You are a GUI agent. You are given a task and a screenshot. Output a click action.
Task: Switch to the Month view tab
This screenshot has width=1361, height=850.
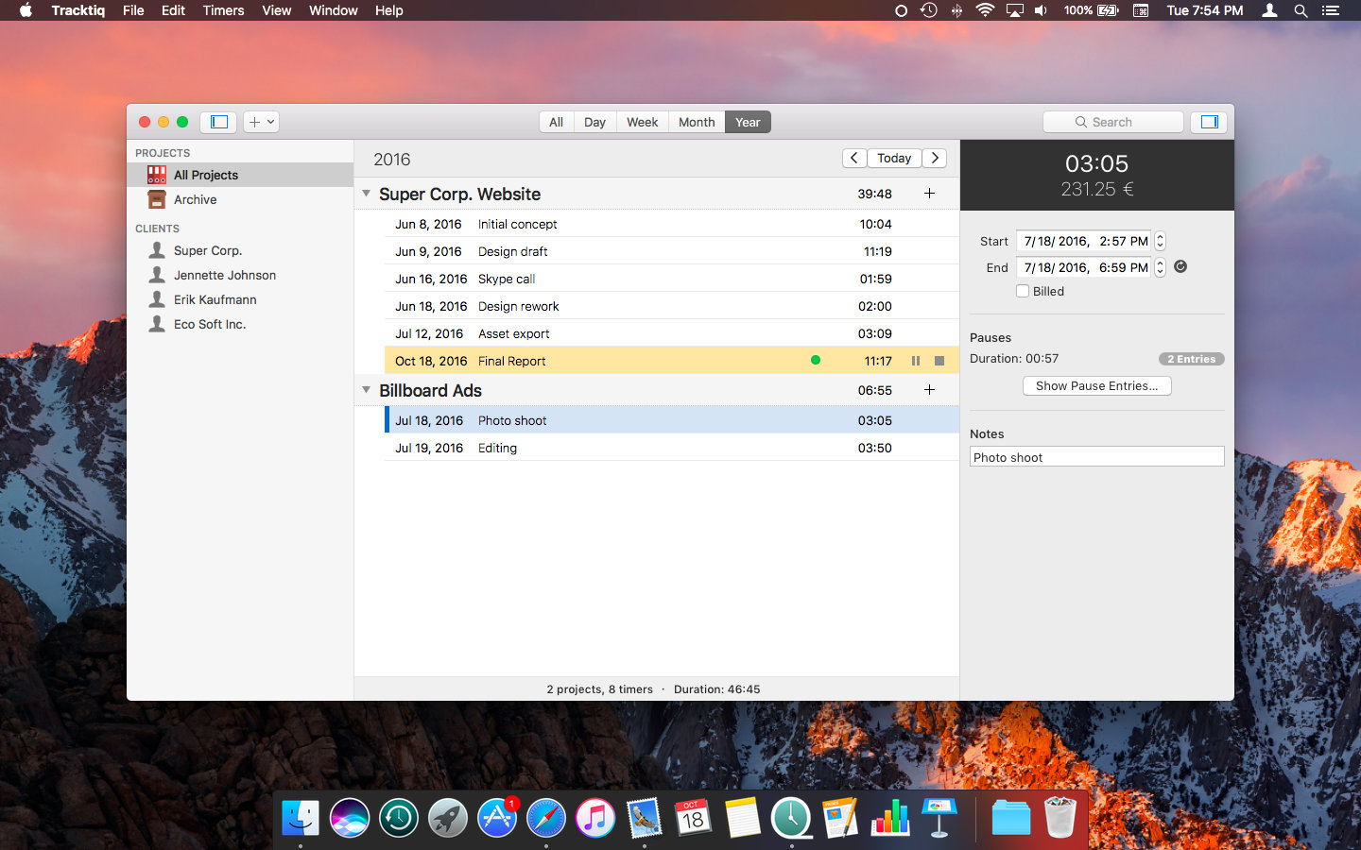click(696, 122)
